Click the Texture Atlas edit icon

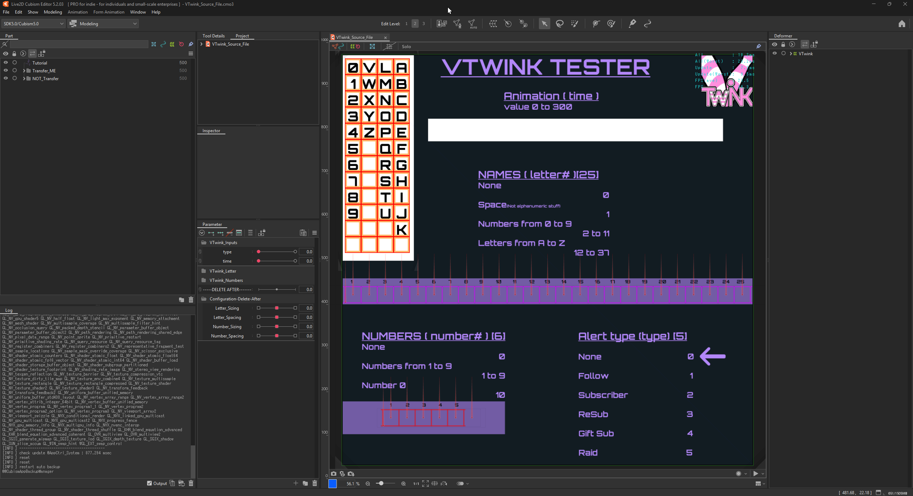442,24
